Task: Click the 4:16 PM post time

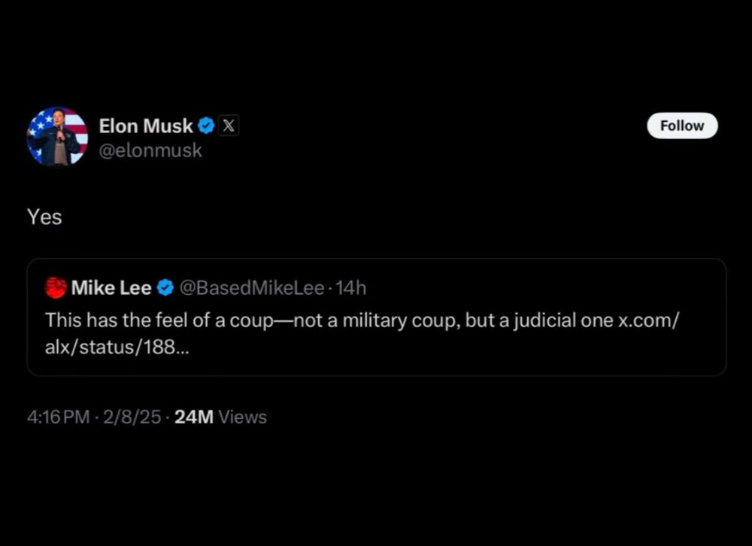Action: (x=58, y=417)
